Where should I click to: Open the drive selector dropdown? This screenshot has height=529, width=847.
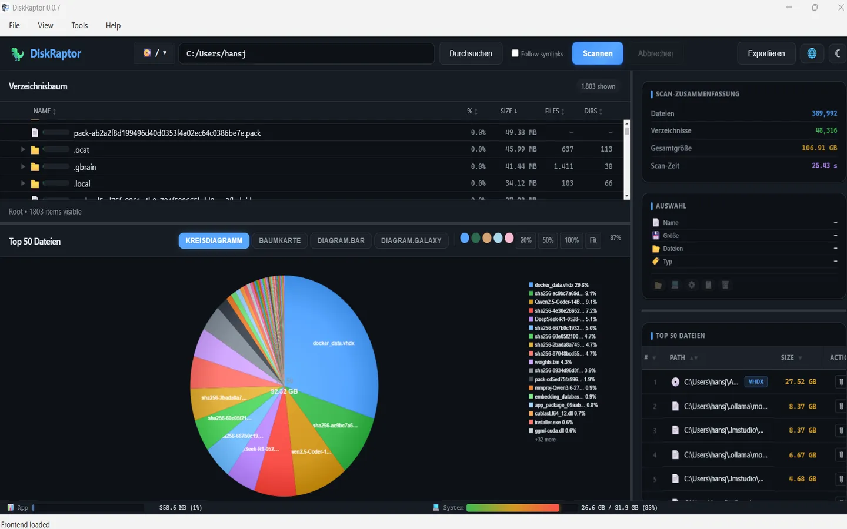[154, 53]
